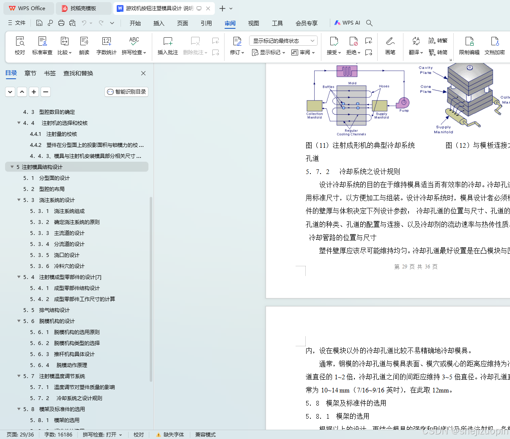Collapse the 5.3 浇注系统的设计 section
510x439 pixels.
coord(19,200)
